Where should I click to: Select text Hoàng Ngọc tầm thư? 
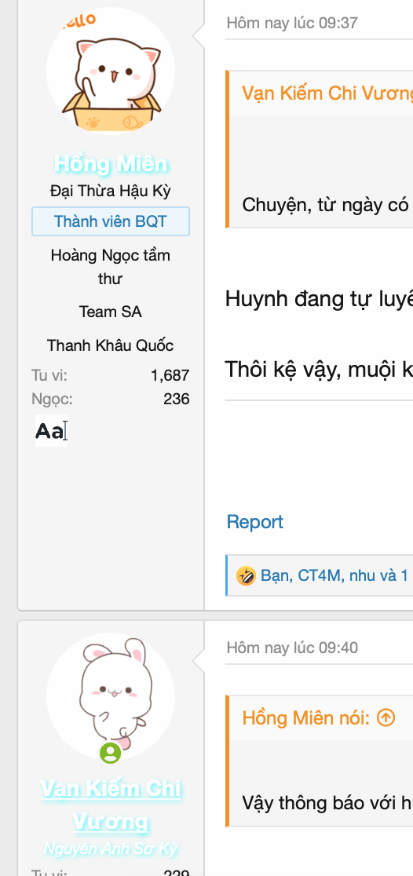point(111,267)
